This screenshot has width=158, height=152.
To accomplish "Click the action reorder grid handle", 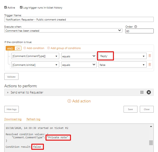I will pyautogui.click(x=142, y=92).
